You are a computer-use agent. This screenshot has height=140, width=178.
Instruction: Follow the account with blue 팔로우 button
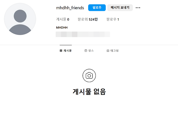click(x=97, y=8)
